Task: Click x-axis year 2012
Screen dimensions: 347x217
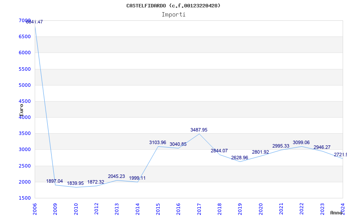Action: [x=96, y=209]
